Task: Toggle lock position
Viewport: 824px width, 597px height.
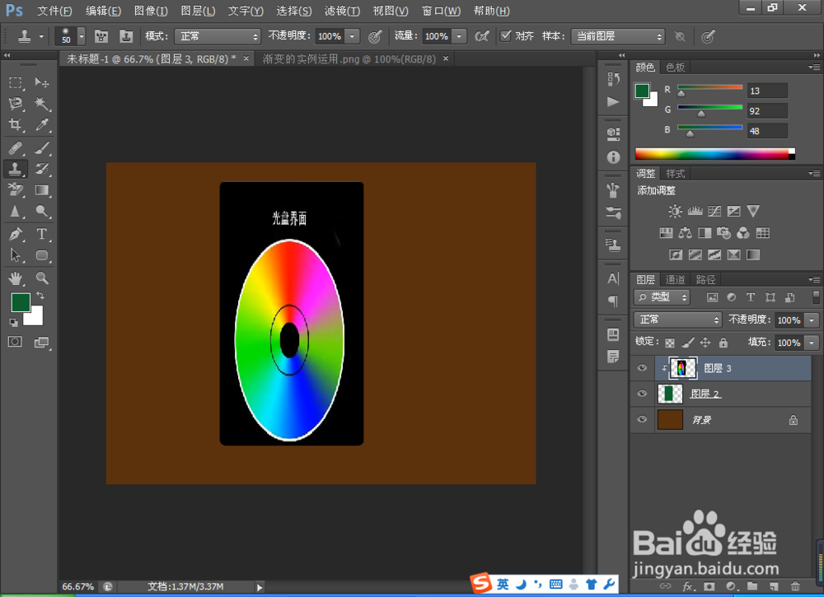Action: 705,343
